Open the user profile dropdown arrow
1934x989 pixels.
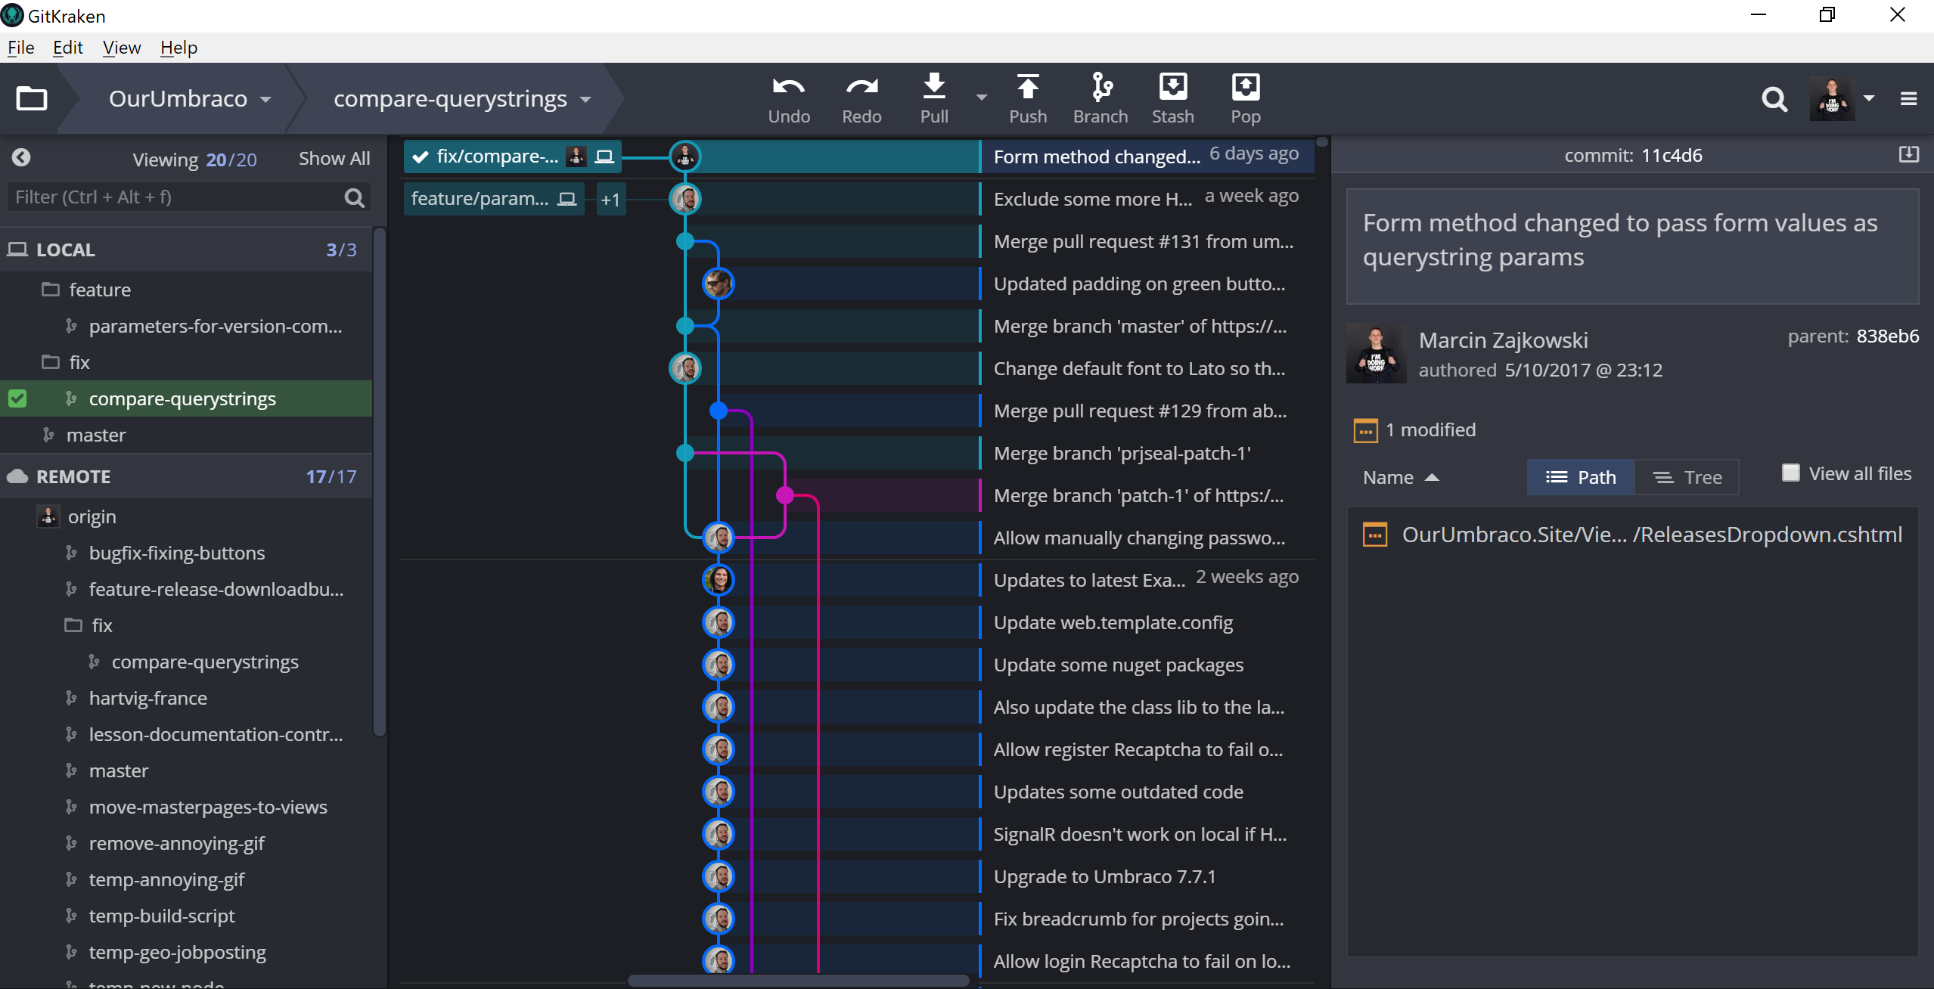click(1869, 98)
